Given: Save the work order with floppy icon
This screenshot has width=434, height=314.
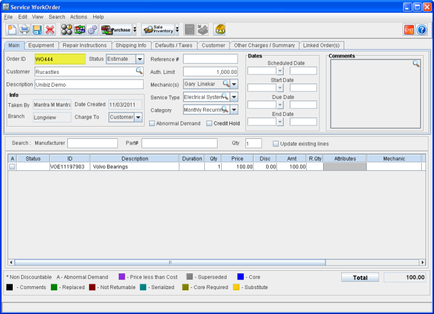Looking at the screenshot, I should [x=37, y=30].
